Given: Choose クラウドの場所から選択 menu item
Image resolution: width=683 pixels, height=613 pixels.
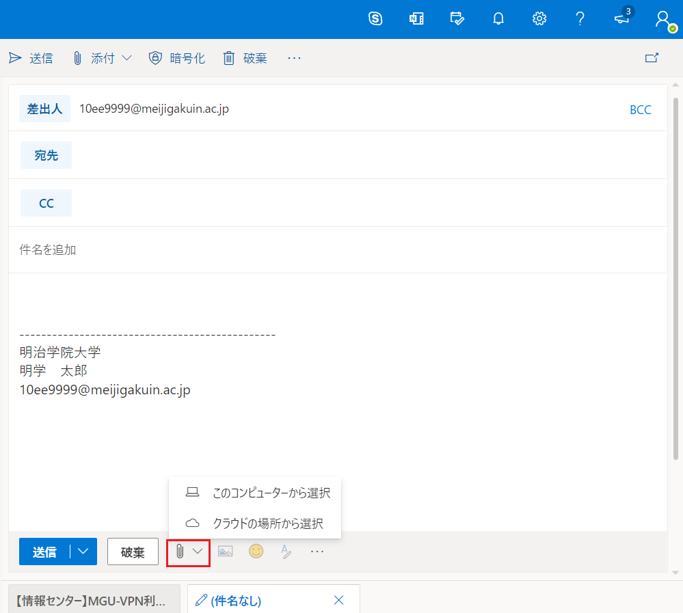Looking at the screenshot, I should [x=267, y=523].
